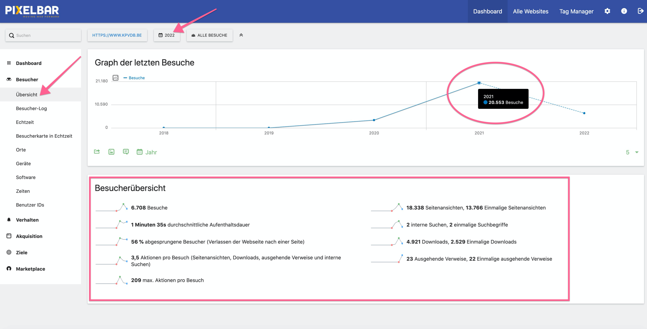The height and width of the screenshot is (329, 647).
Task: Open the annotations comment icon
Action: (126, 152)
